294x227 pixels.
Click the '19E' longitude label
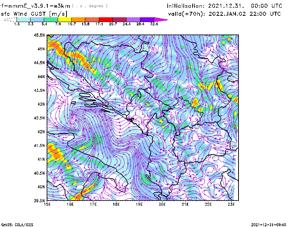click(x=139, y=204)
